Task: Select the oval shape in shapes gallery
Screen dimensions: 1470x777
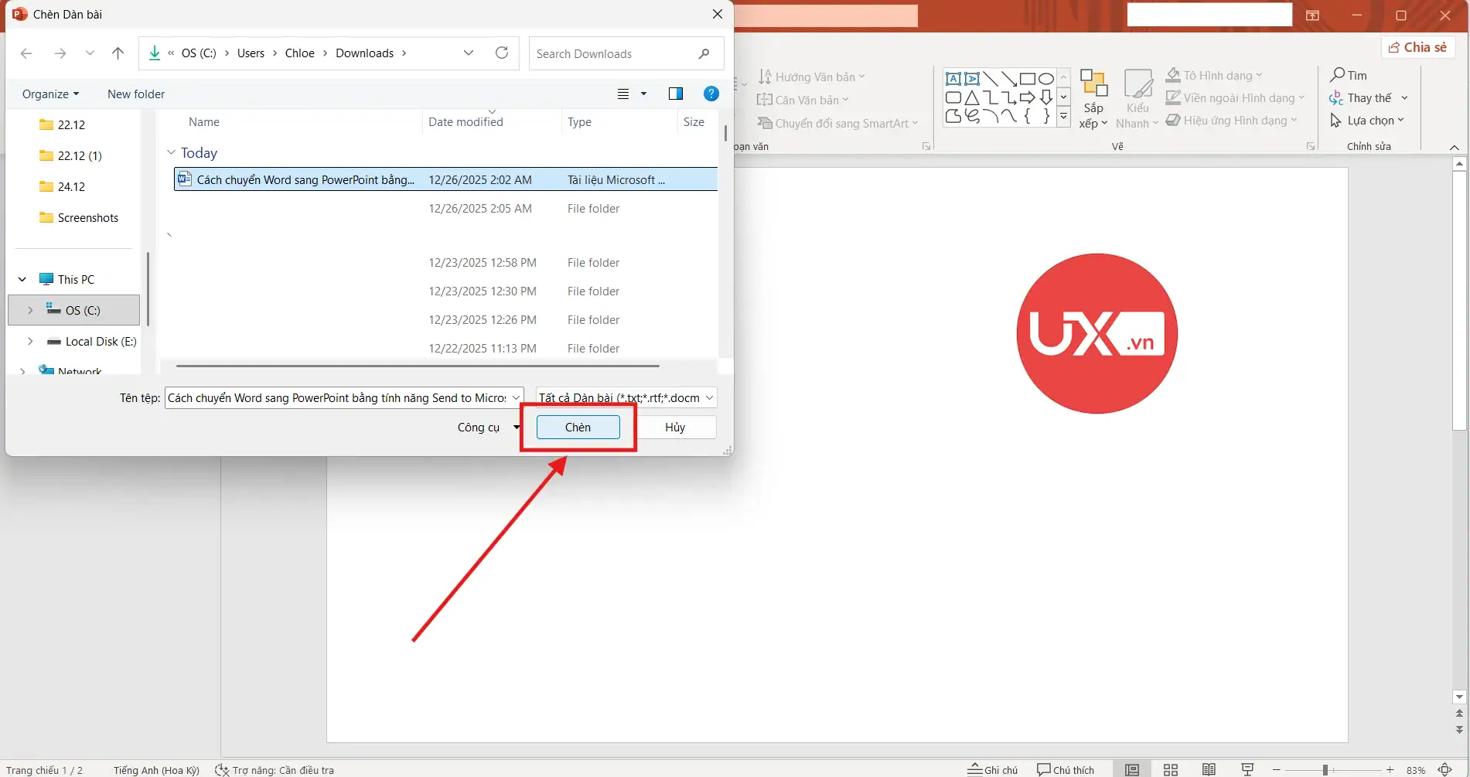Action: [x=1045, y=79]
